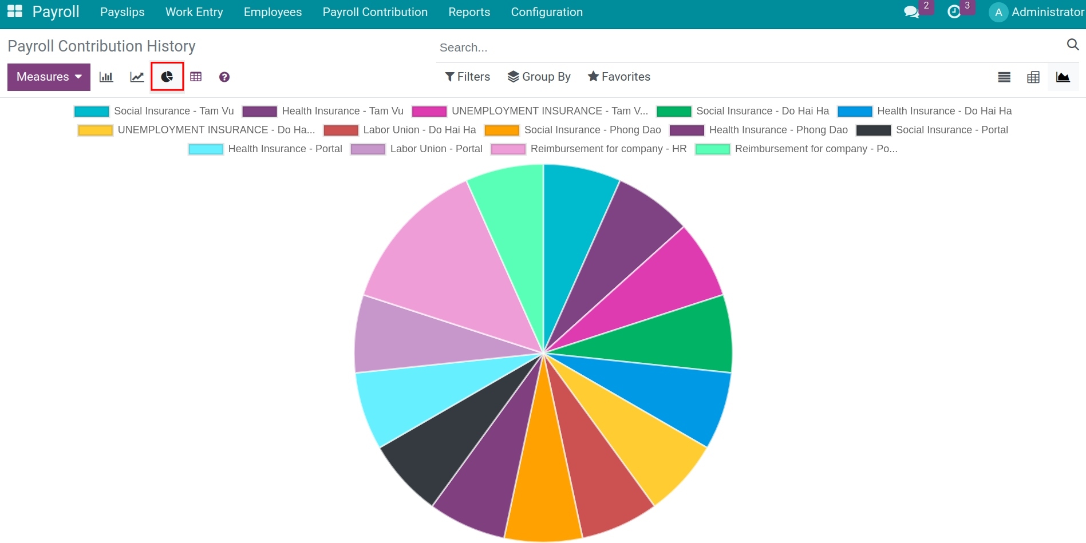The image size is (1086, 543).
Task: Toggle the Health Insurance - Portal legend entry
Action: click(285, 149)
